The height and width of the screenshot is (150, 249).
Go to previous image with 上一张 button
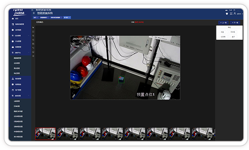(224, 22)
